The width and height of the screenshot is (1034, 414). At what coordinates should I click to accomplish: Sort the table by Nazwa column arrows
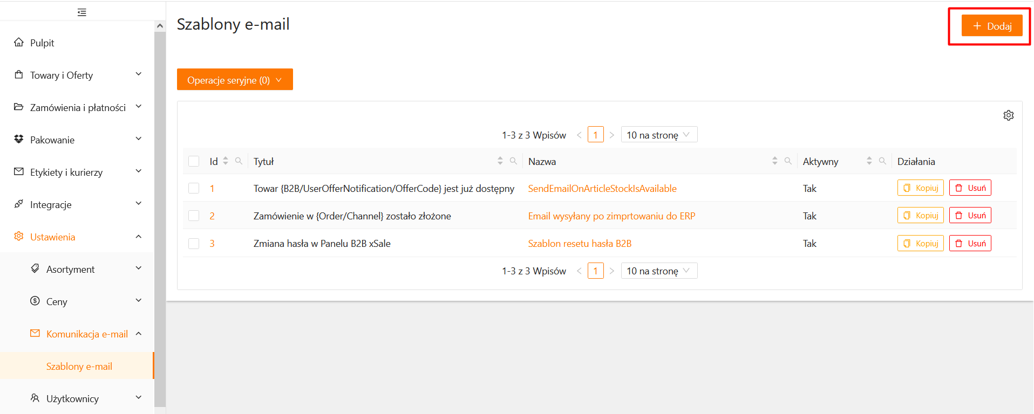774,161
